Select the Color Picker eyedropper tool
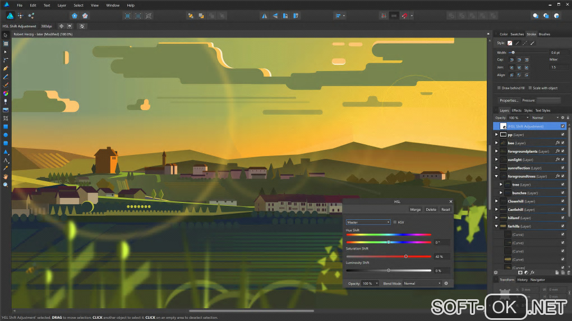Screen dimensions: 572x321 (x=6, y=168)
